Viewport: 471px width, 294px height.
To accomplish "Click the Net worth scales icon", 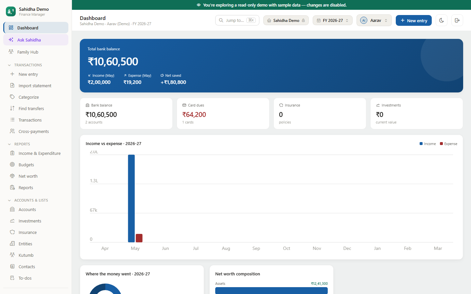I will point(12,176).
